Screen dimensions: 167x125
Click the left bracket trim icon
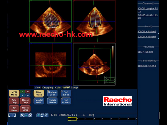(10, 115)
